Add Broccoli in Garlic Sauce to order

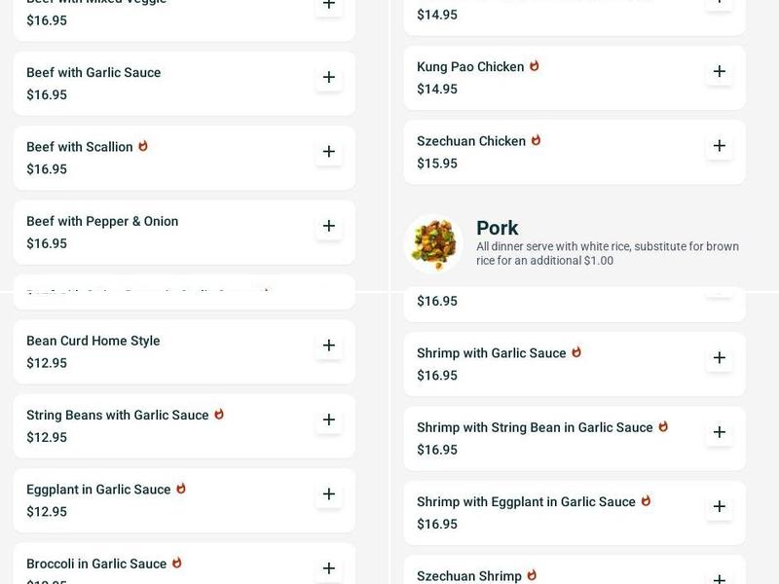(329, 567)
